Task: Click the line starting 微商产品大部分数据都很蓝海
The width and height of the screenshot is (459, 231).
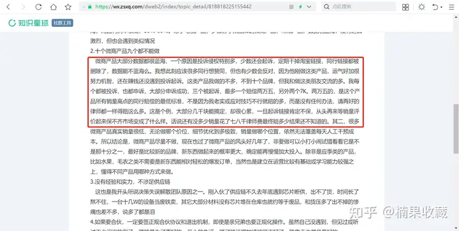Action: (x=228, y=61)
